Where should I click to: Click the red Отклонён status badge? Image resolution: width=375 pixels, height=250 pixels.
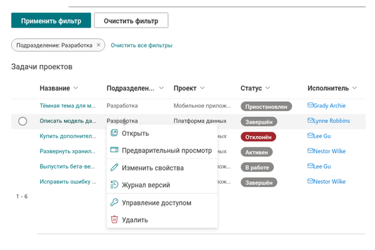click(258, 137)
